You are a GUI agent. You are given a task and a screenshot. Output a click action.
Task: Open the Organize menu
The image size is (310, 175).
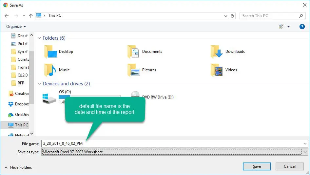(16, 27)
